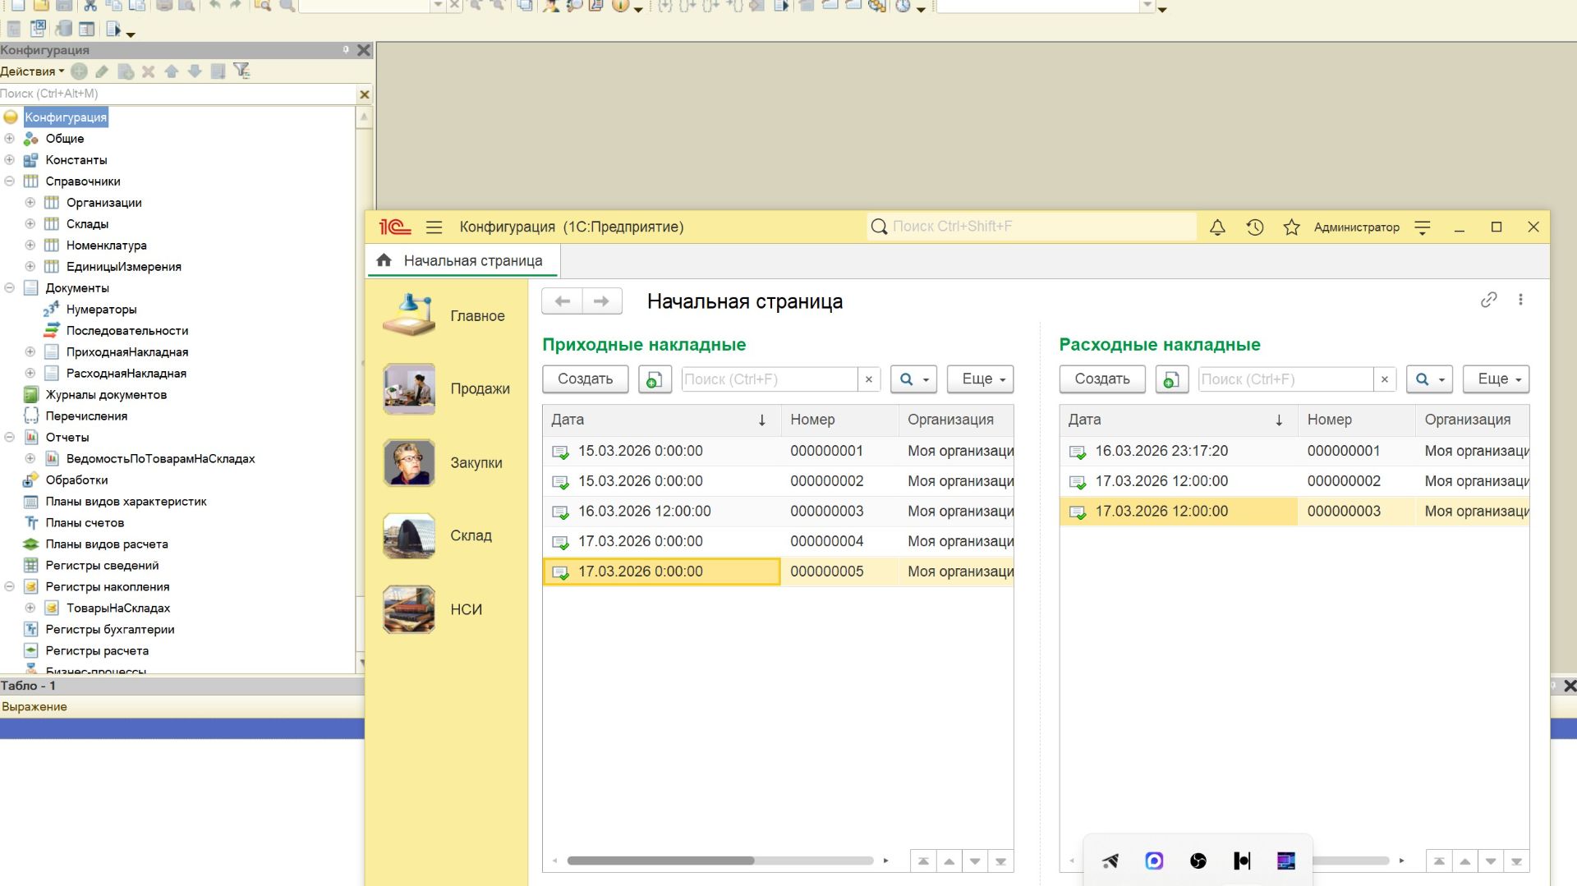Click the get-link chain icon near page title
This screenshot has width=1577, height=886.
pyautogui.click(x=1489, y=301)
